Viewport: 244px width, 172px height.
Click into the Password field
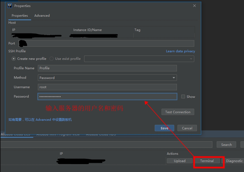click(107, 97)
